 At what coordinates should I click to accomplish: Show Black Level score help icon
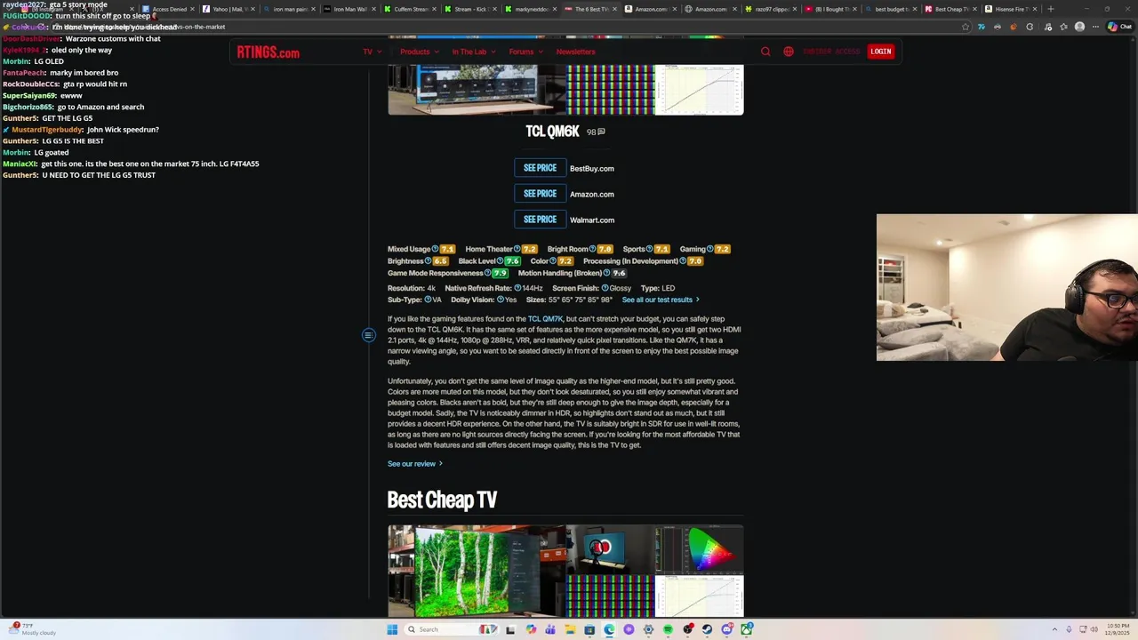pos(500,261)
